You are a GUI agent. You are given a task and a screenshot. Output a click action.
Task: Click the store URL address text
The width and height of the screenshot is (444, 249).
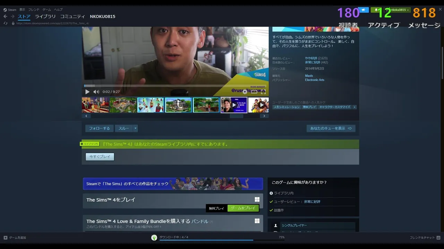coord(52,24)
